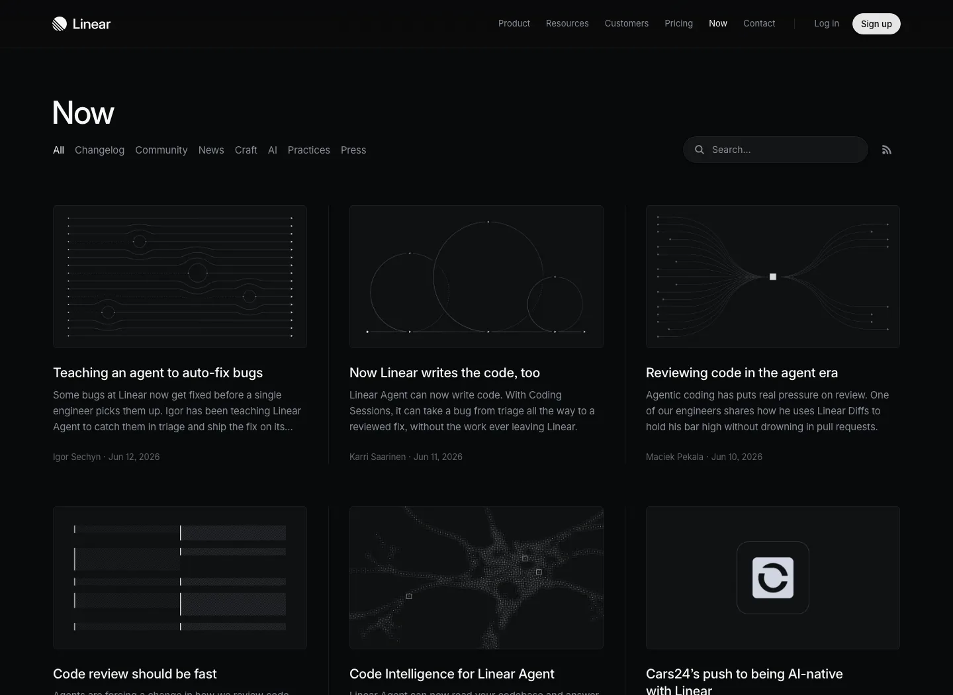Click the Sign up button
The image size is (953, 695).
pyautogui.click(x=876, y=24)
